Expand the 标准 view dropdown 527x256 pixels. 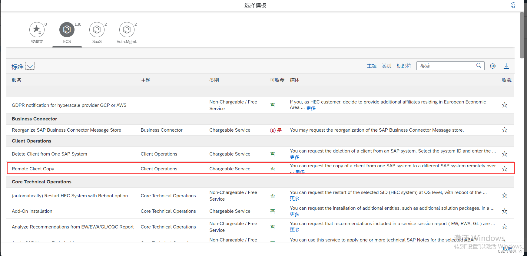pyautogui.click(x=30, y=66)
